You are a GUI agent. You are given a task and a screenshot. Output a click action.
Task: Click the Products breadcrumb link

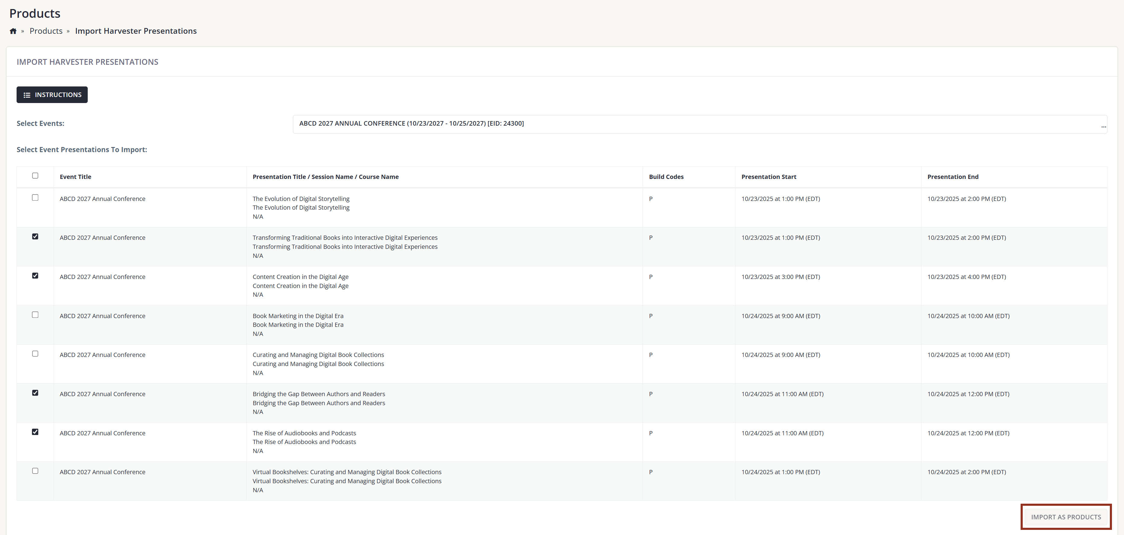pyautogui.click(x=46, y=30)
